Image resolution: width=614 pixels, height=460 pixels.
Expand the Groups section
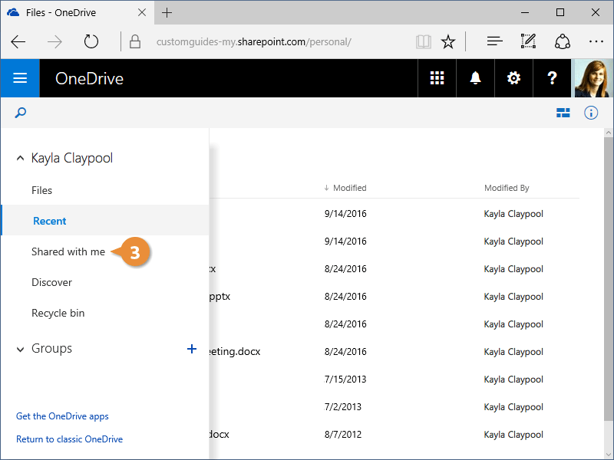click(20, 349)
